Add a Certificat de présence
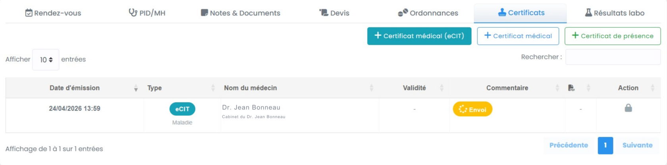This screenshot has width=667, height=165. point(613,36)
